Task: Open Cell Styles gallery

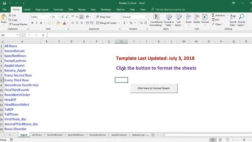Action: [178, 20]
